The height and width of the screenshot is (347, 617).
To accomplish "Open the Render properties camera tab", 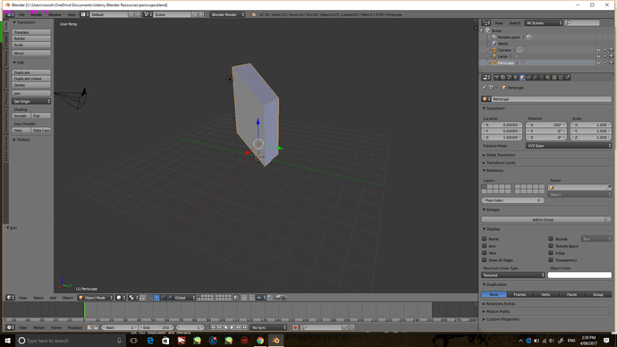I will tap(496, 78).
